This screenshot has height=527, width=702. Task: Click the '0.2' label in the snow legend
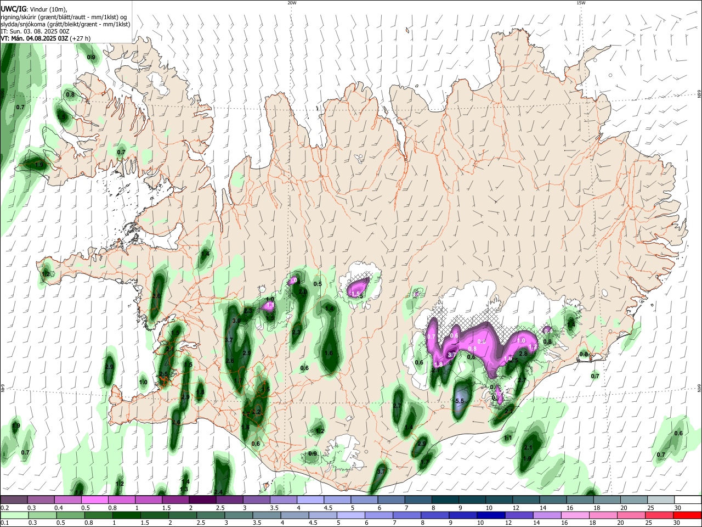coord(4,508)
